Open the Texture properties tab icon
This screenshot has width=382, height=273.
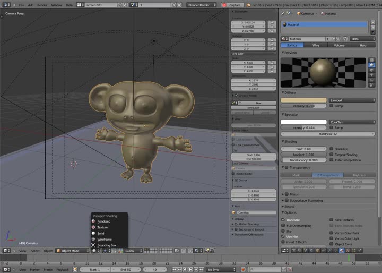click(x=348, y=250)
